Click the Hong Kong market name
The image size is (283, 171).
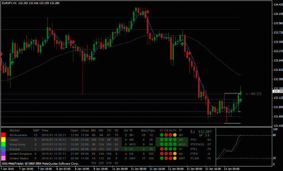[17, 144]
